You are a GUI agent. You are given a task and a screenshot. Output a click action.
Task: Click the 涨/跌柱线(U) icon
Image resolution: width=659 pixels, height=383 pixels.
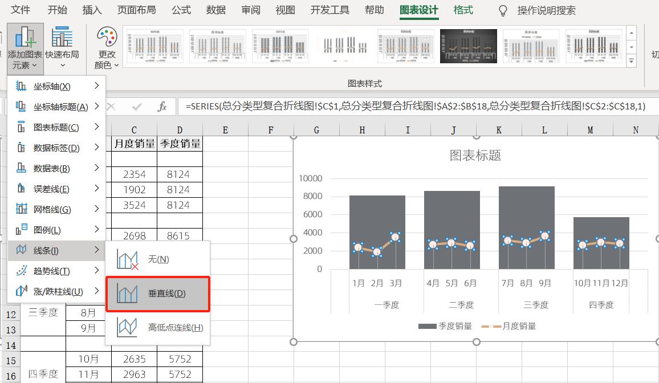(21, 291)
